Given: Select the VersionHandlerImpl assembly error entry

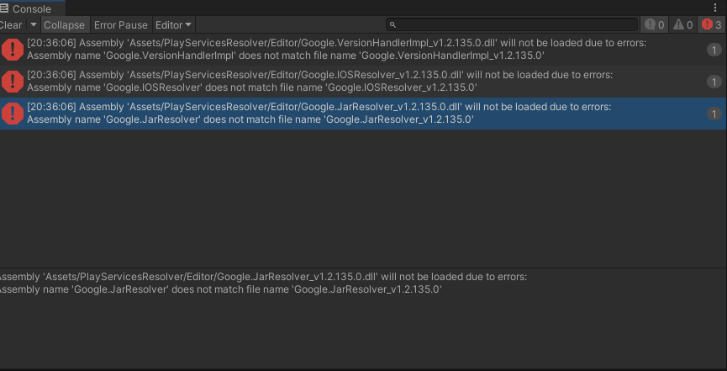Looking at the screenshot, I should pos(363,50).
